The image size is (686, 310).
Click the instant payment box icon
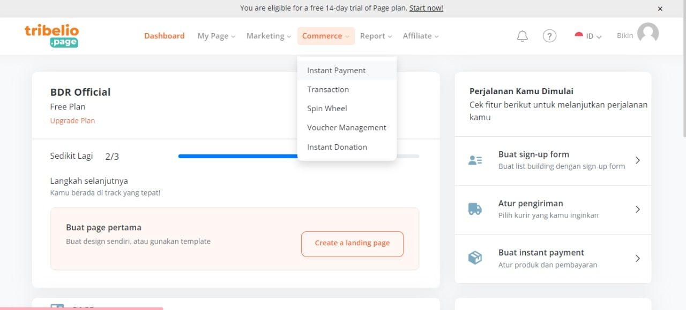click(x=475, y=258)
